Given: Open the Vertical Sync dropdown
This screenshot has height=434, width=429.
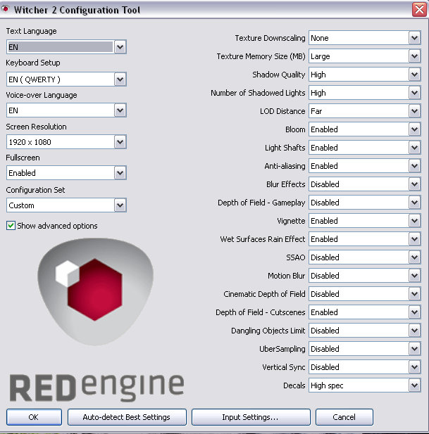Looking at the screenshot, I should pyautogui.click(x=365, y=366).
